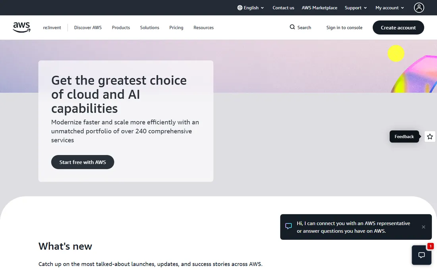Open the re:Invent menu item
Viewport: 437px width, 273px height.
click(x=52, y=27)
